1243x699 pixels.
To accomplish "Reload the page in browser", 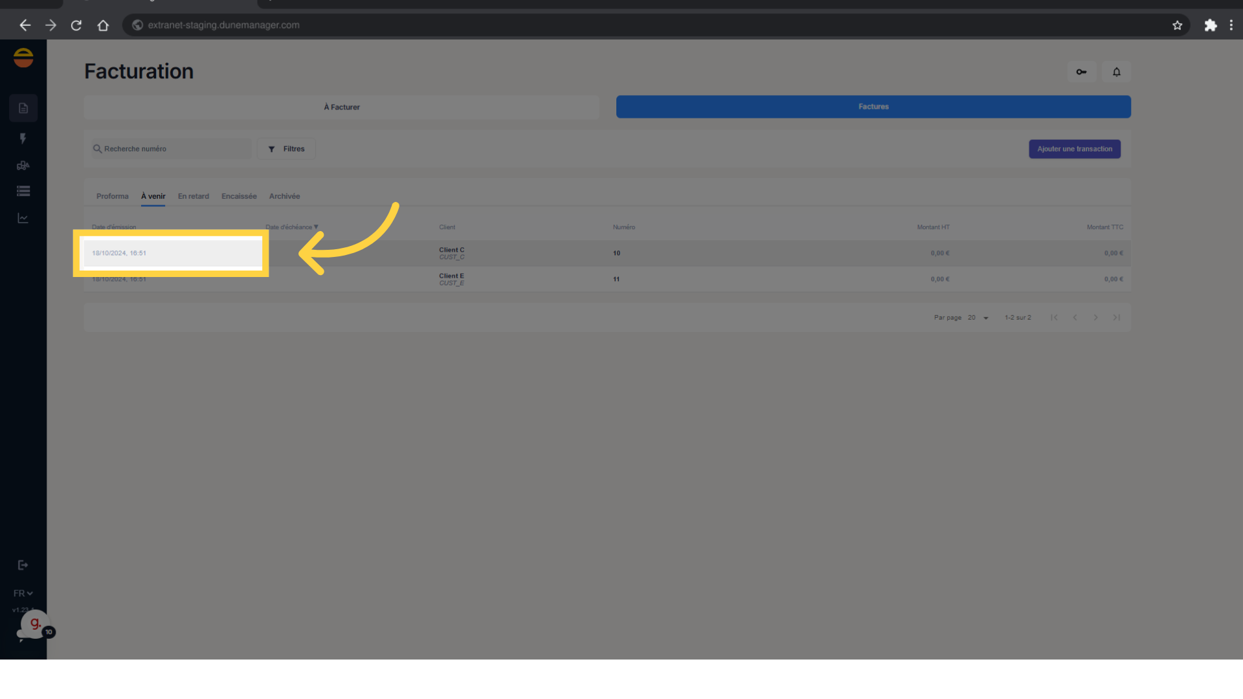I will (76, 25).
